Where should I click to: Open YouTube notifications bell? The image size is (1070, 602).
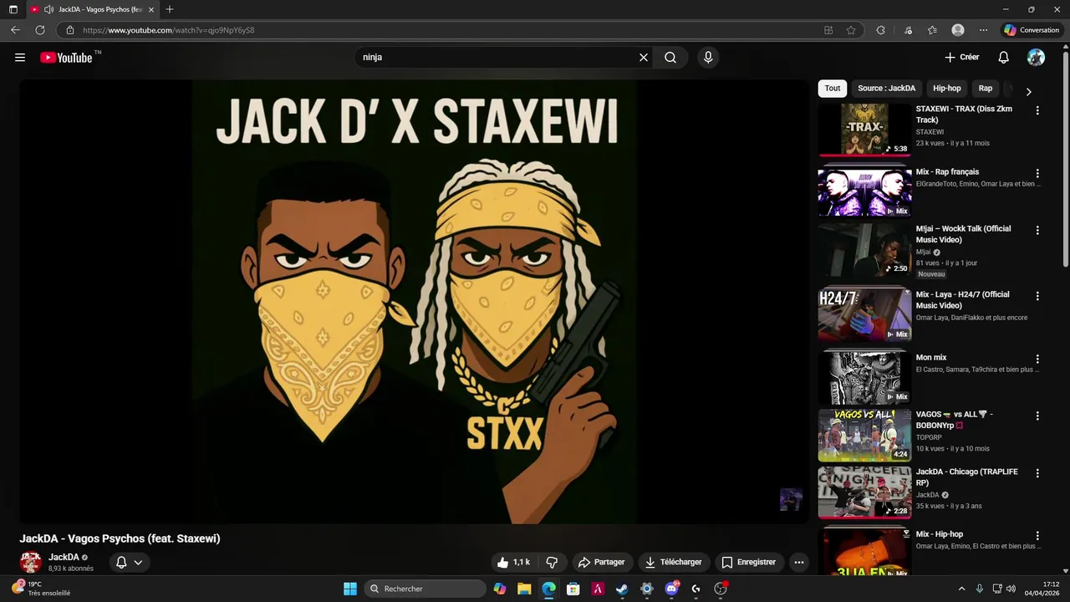point(1004,58)
